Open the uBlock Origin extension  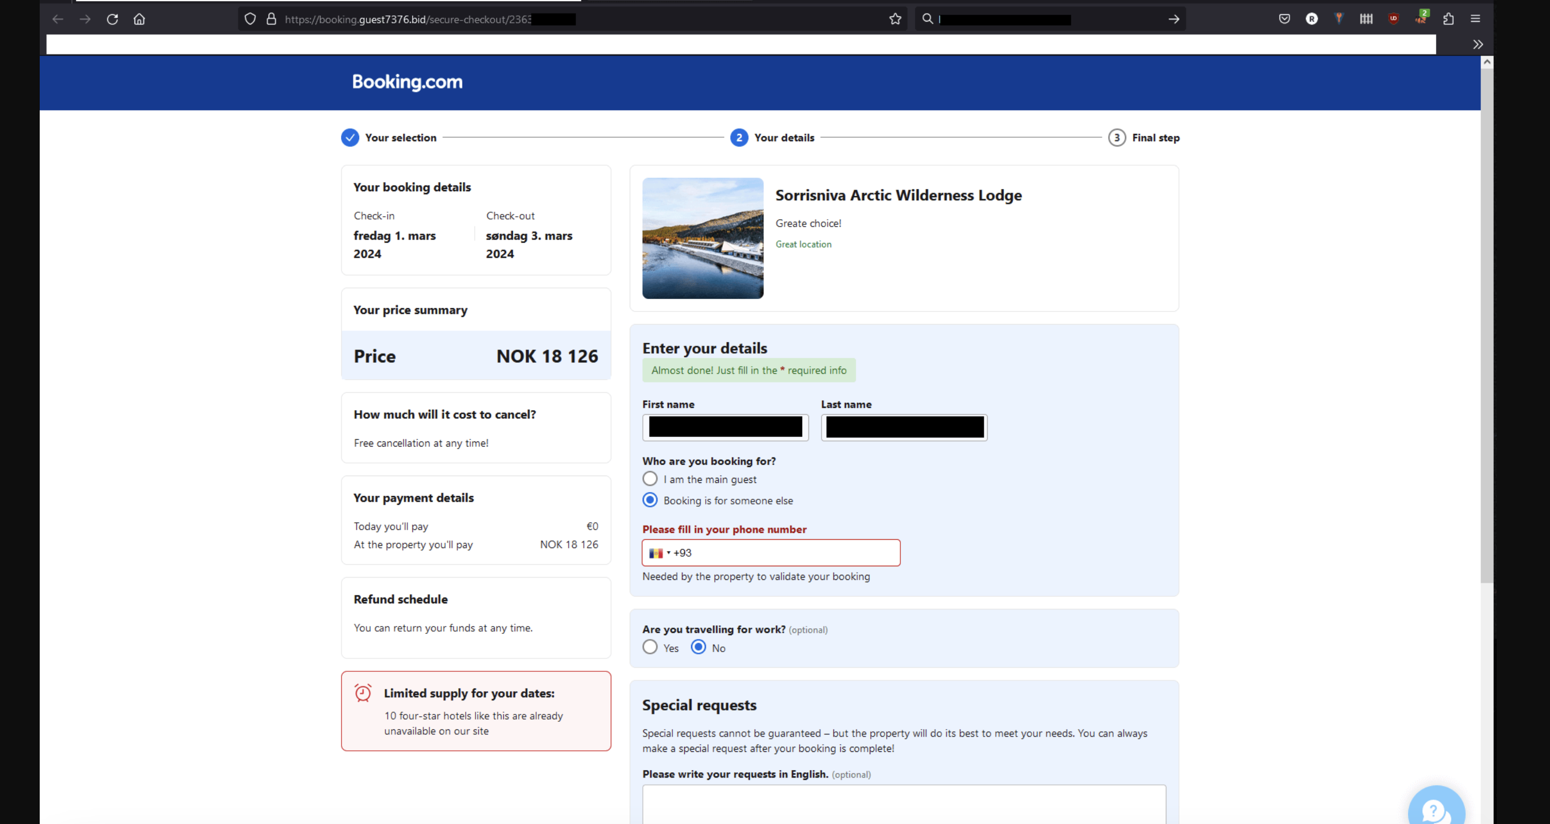pyautogui.click(x=1393, y=19)
